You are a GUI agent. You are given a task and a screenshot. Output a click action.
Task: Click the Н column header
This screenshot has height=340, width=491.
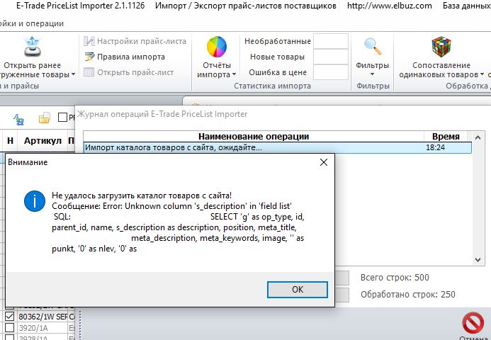point(10,141)
